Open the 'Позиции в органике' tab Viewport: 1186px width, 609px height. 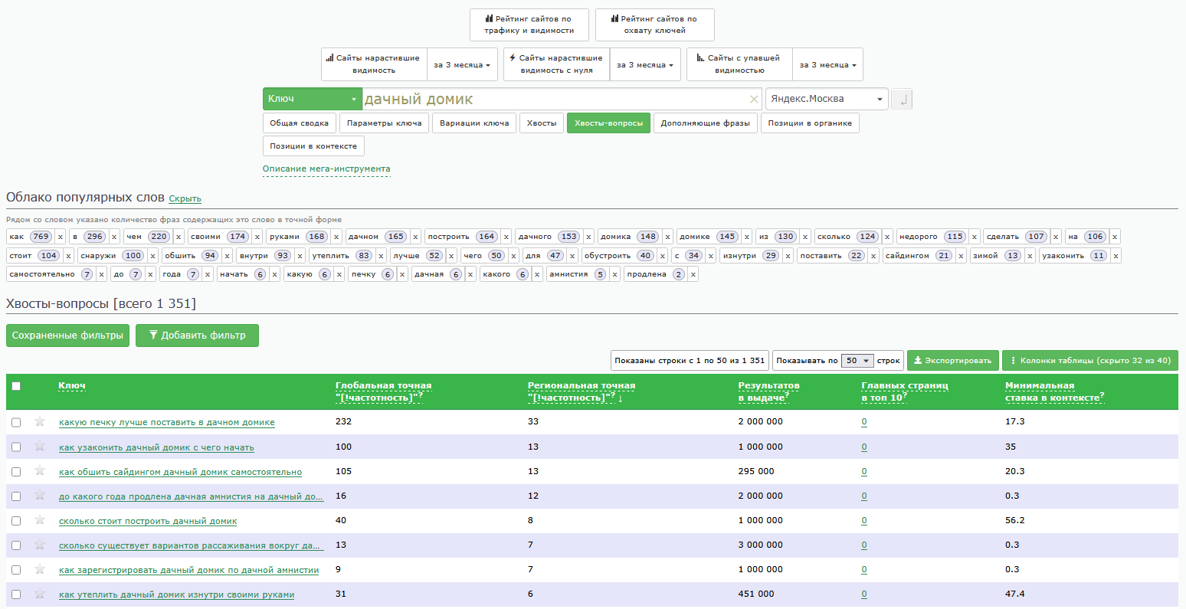coord(810,123)
